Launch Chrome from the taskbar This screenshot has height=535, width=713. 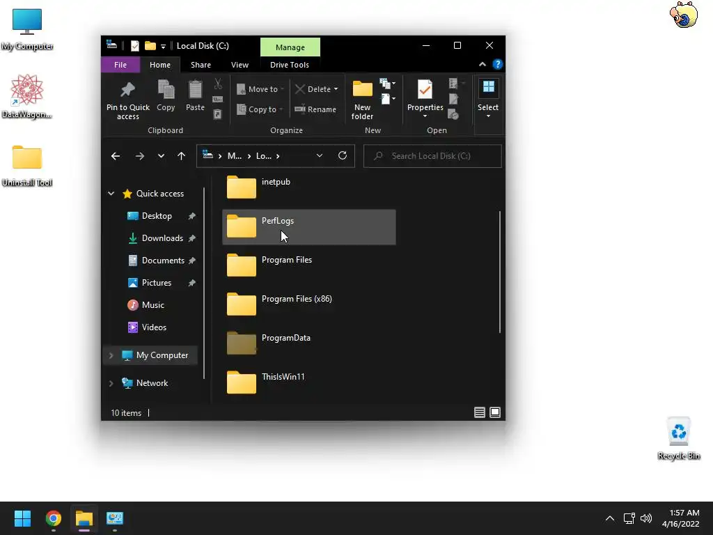(x=53, y=518)
